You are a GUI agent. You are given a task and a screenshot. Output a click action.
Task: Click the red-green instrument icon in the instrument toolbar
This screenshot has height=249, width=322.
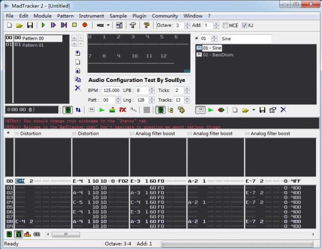coord(221,110)
